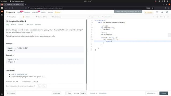This screenshot has width=171, height=96.
Task: Click the Submit button
Action: click(164, 93)
